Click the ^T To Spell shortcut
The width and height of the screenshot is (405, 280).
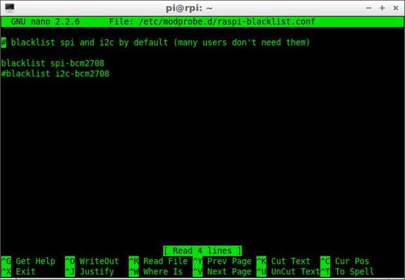click(x=347, y=272)
